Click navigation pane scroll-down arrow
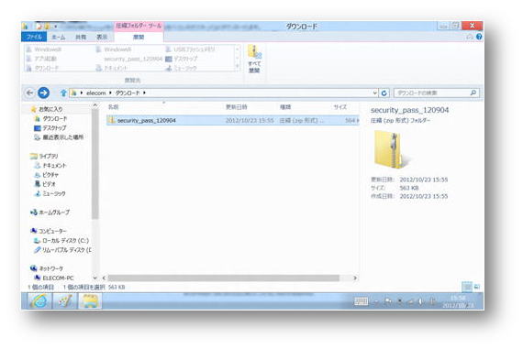Screen dimensions: 523x349 click(x=95, y=278)
